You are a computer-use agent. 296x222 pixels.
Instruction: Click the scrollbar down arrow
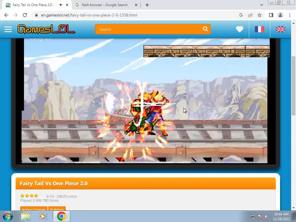(x=293, y=208)
